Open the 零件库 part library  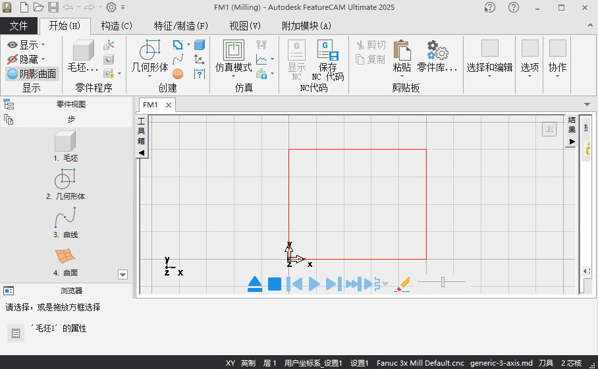(x=437, y=56)
